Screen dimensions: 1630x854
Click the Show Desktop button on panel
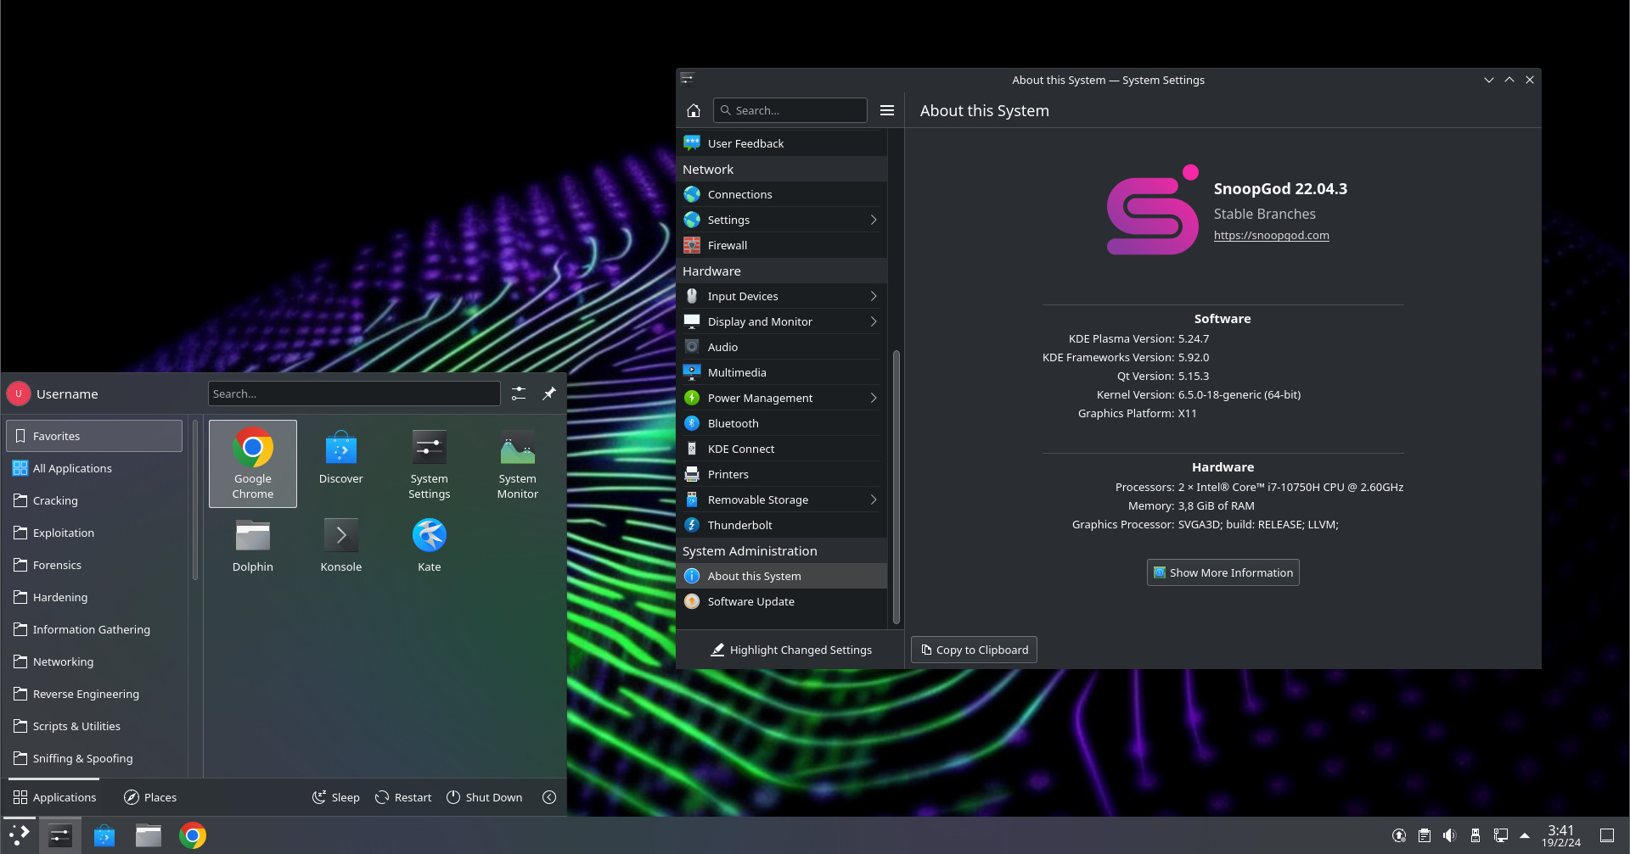click(1607, 835)
